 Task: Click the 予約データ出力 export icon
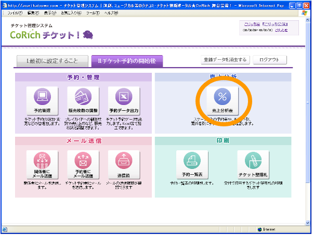[x=124, y=100]
